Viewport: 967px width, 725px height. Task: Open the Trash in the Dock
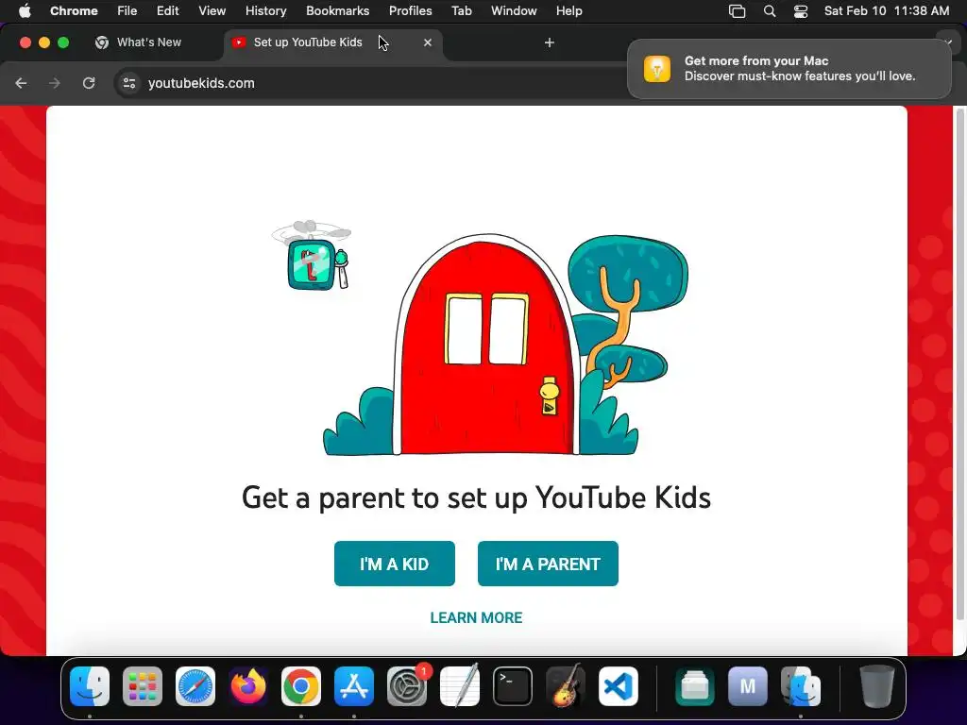(x=876, y=686)
